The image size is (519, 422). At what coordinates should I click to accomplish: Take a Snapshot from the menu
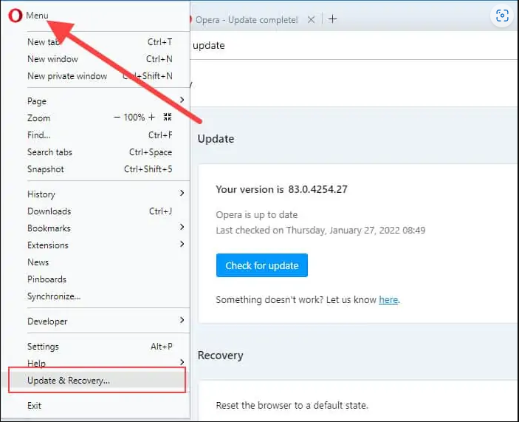[x=100, y=169]
